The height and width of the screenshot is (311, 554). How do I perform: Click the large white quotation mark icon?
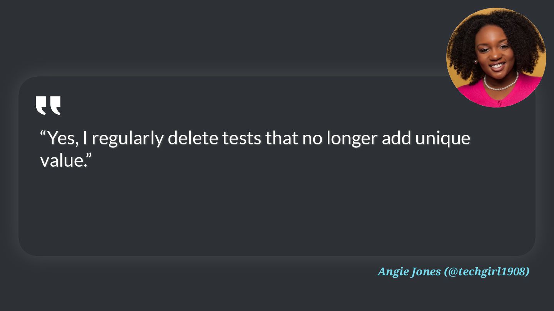click(48, 106)
